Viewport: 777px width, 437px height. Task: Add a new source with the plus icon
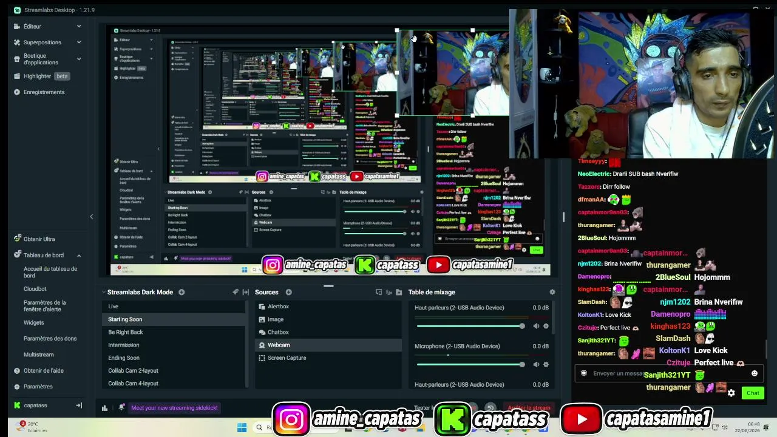point(288,293)
